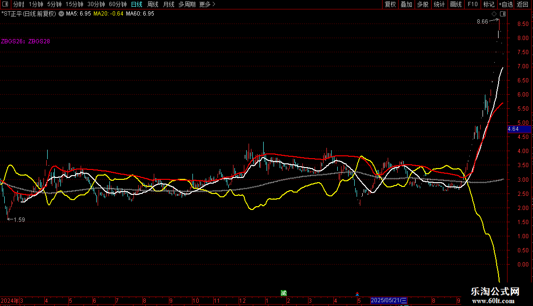Screen dimensions: 533x306
Task: Select the 60分钟 period tab
Action: (x=117, y=4)
